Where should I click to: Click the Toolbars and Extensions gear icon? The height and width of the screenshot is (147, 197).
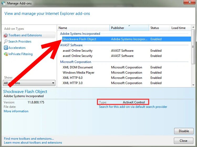tap(6, 35)
